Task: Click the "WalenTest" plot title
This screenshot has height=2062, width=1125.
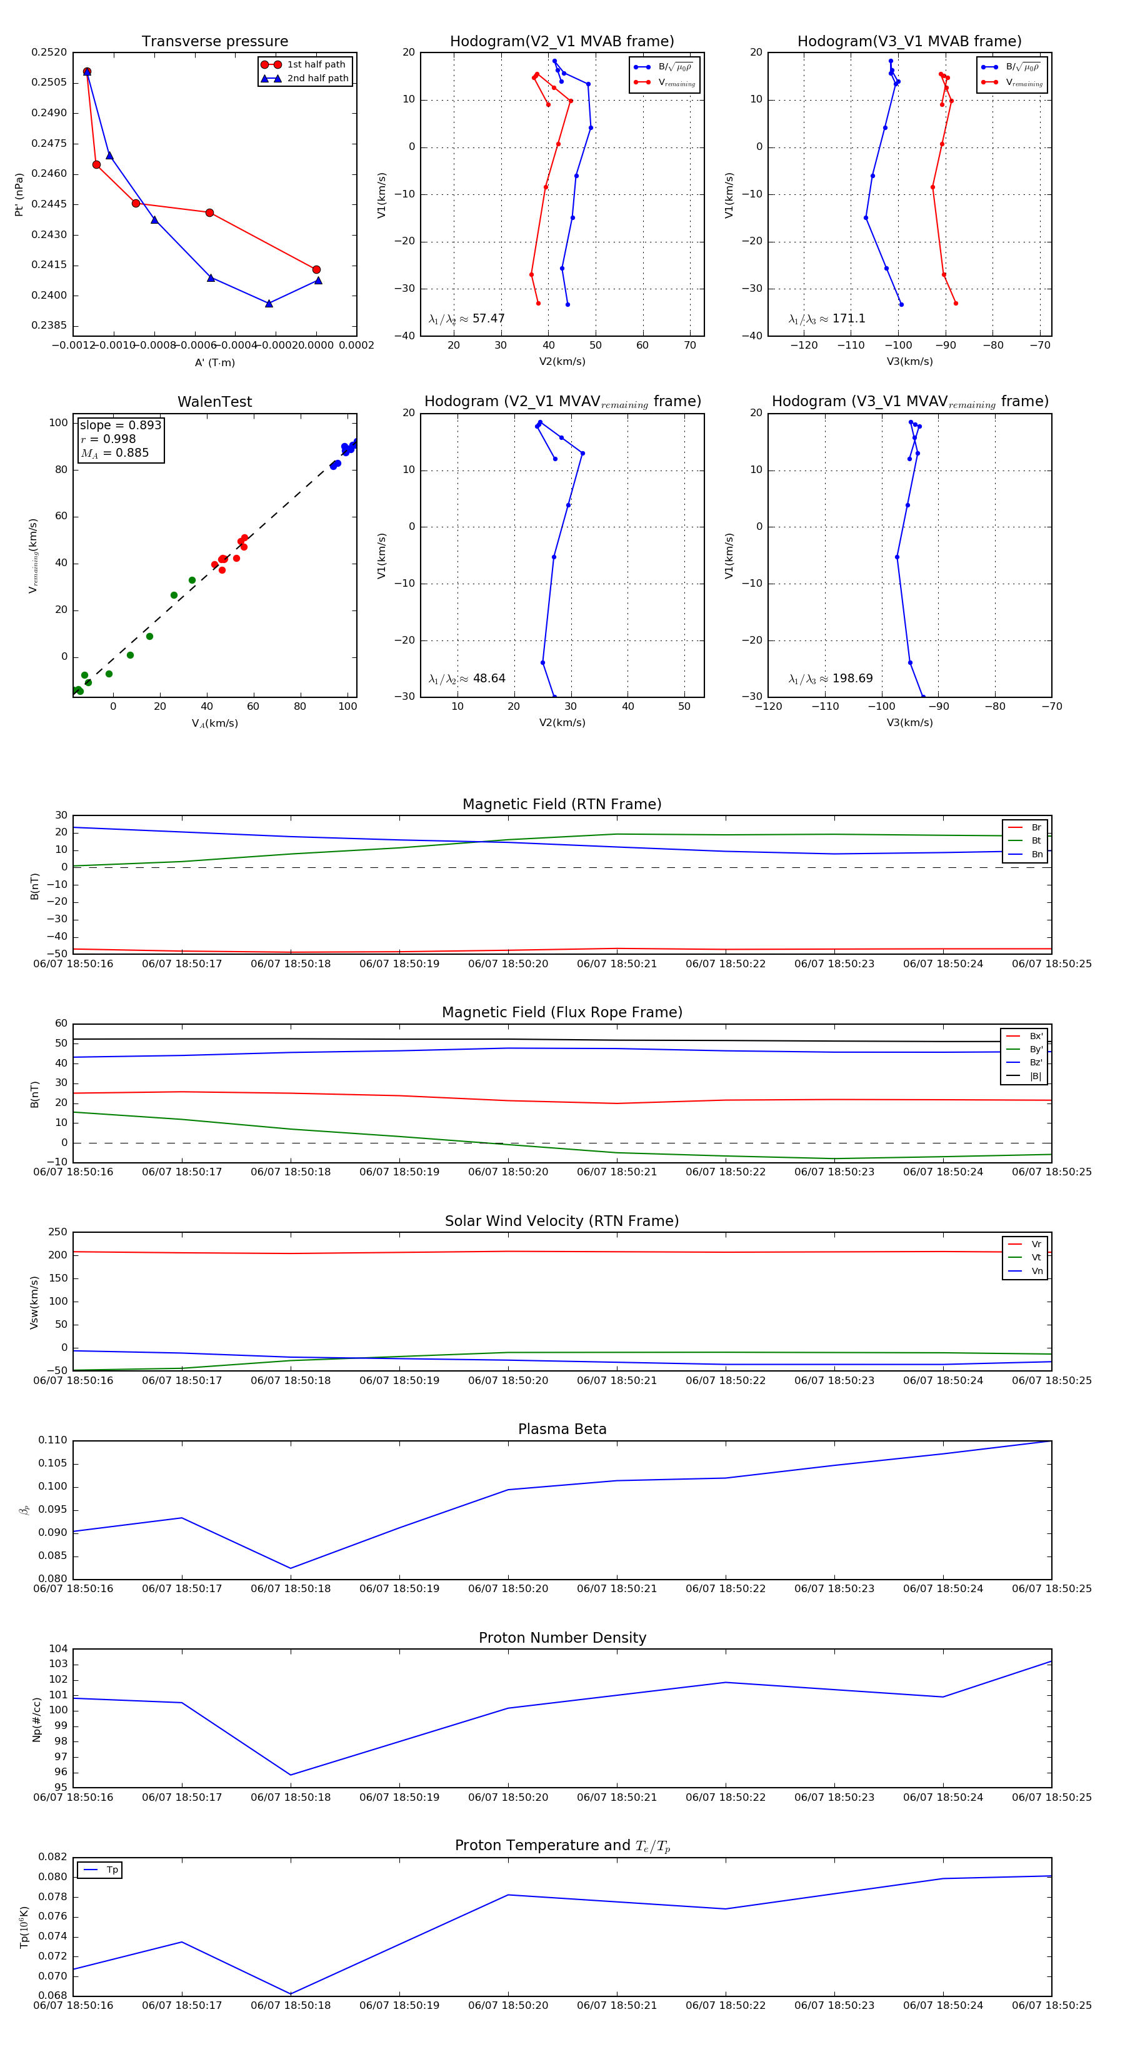Action: click(214, 402)
